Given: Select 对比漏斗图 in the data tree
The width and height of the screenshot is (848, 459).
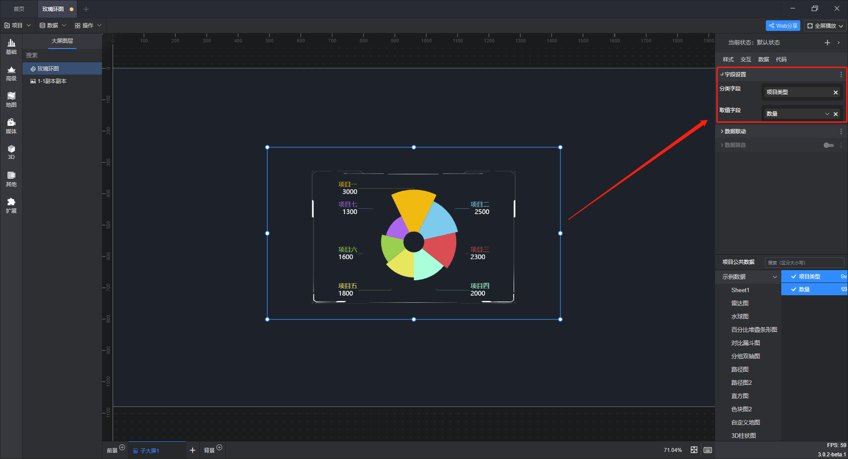Looking at the screenshot, I should coord(746,343).
